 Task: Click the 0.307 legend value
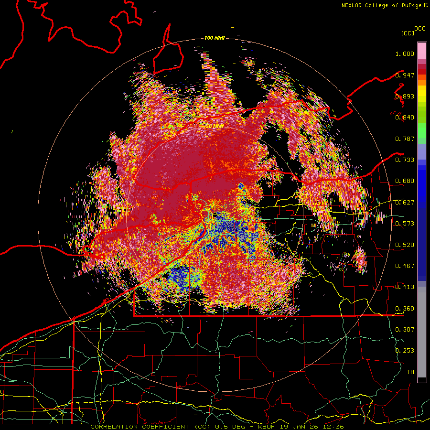click(405, 329)
